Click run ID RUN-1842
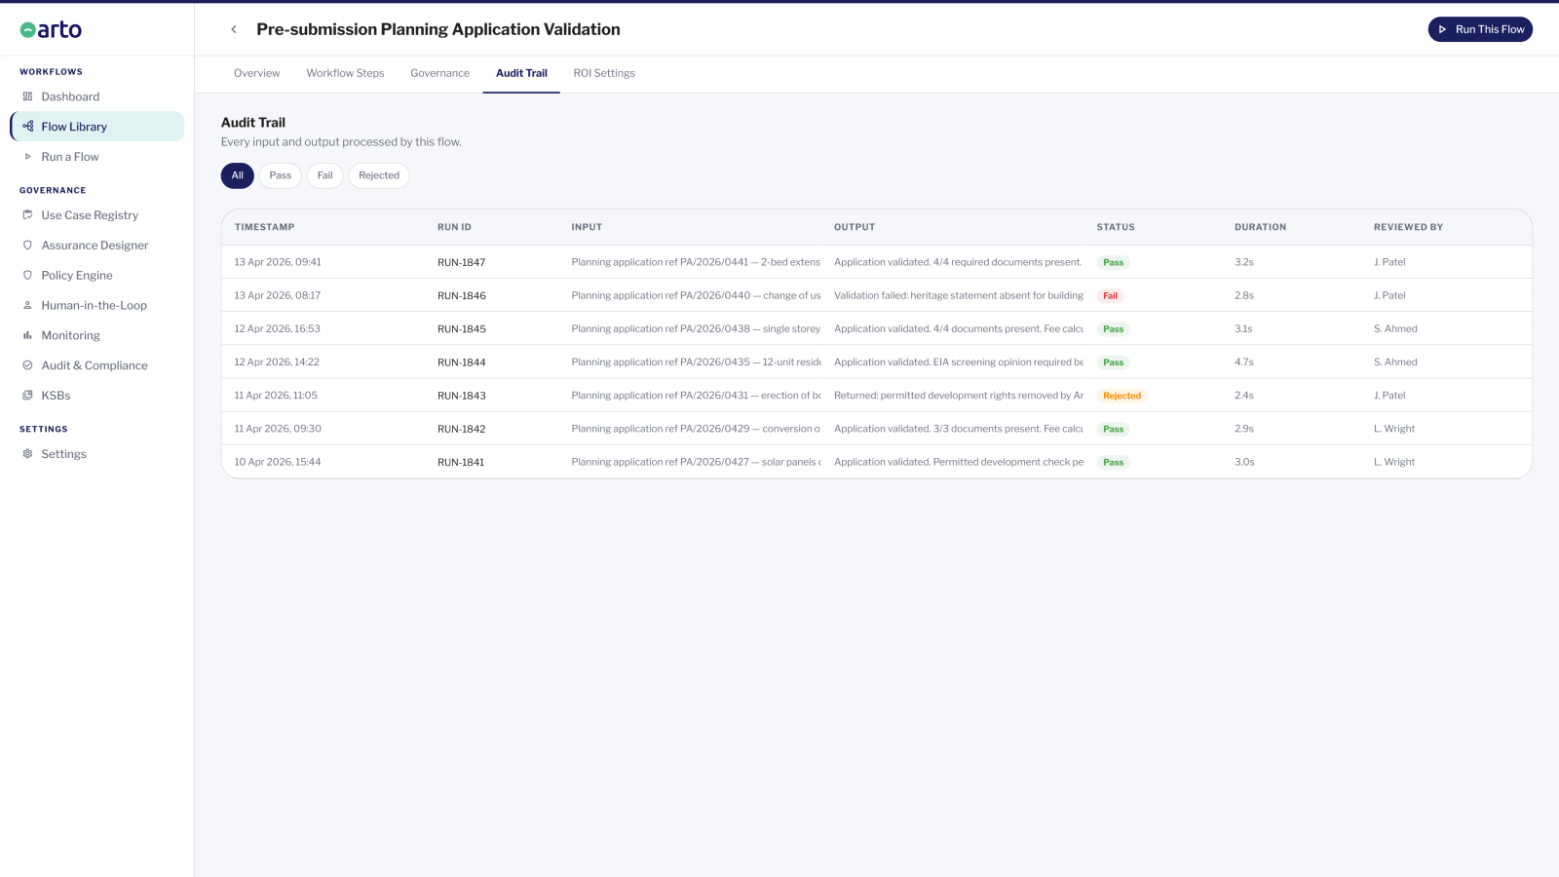1559x877 pixels. coord(461,429)
